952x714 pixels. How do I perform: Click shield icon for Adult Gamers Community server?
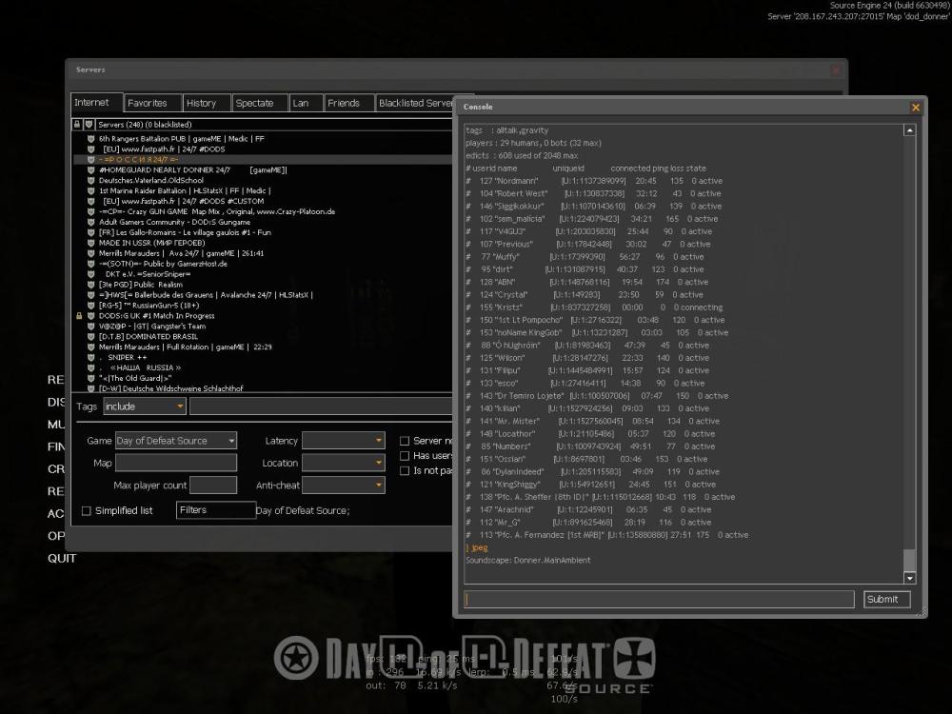90,222
